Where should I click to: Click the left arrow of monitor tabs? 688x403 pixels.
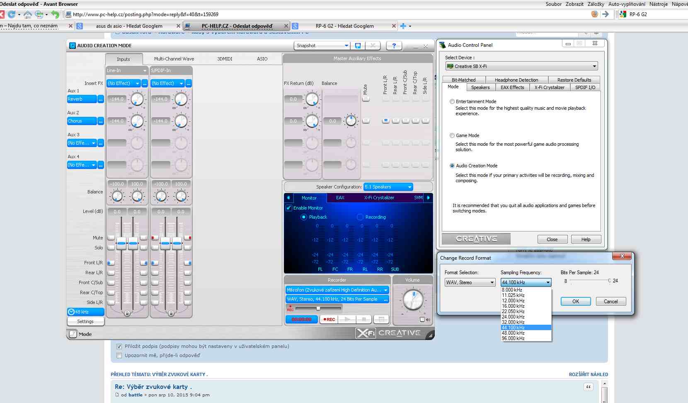(288, 198)
